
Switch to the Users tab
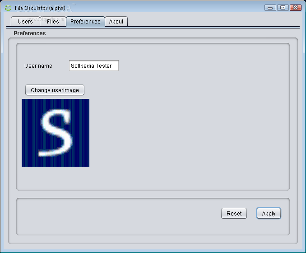(x=25, y=22)
